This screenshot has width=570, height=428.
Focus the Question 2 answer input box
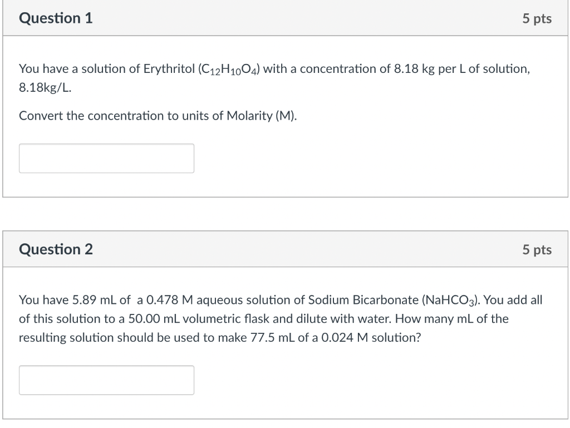point(106,380)
